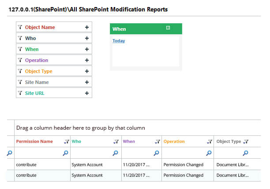Expand the Site URL filter with plus
The height and width of the screenshot is (189, 270).
click(x=87, y=93)
